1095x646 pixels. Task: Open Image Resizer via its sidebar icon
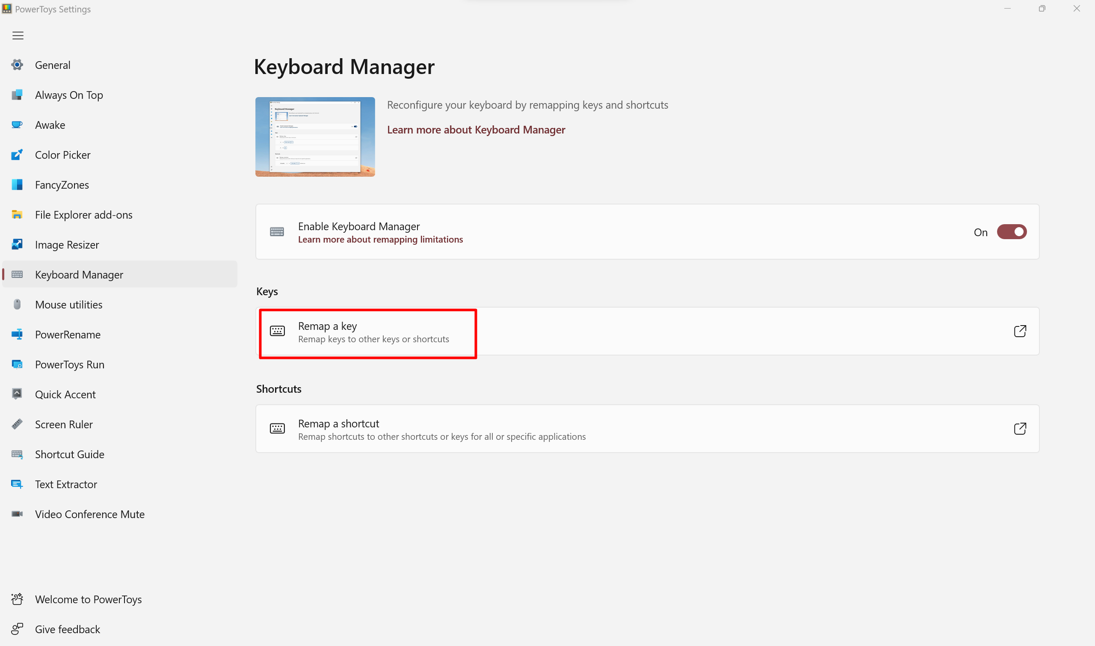17,244
